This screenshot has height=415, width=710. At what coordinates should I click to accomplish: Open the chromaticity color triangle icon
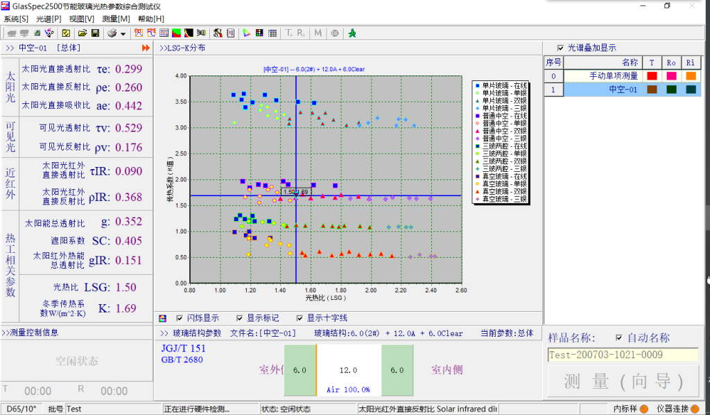coord(247,33)
